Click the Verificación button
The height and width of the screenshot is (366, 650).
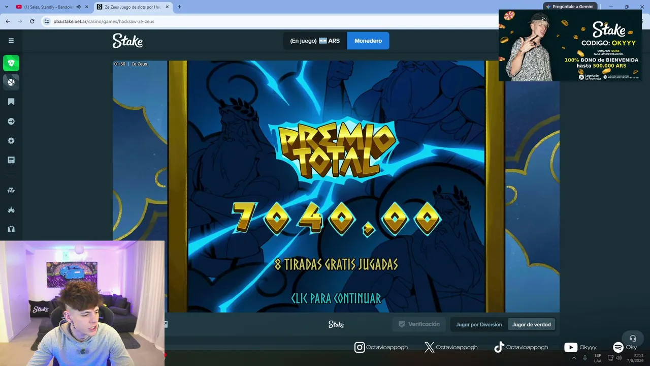(419, 324)
